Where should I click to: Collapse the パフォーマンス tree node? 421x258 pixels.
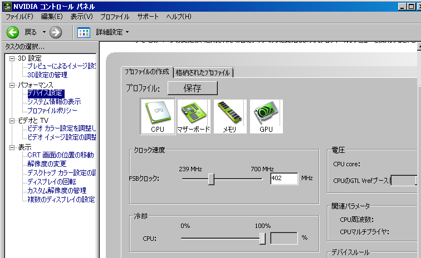click(12, 85)
